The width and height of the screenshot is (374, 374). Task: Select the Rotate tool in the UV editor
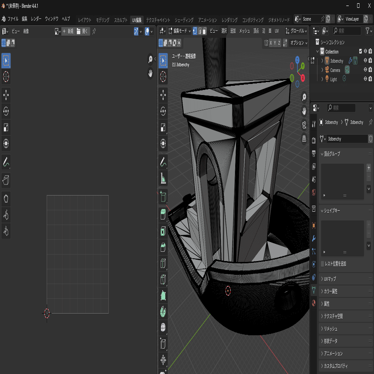(x=6, y=111)
